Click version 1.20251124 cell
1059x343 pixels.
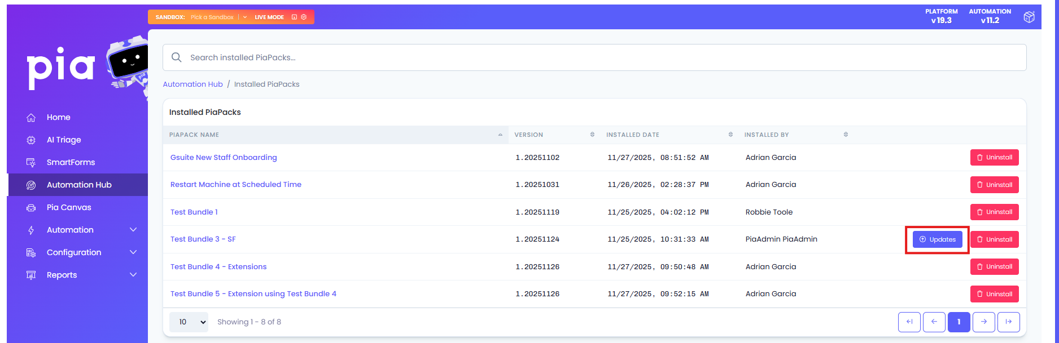tap(537, 239)
